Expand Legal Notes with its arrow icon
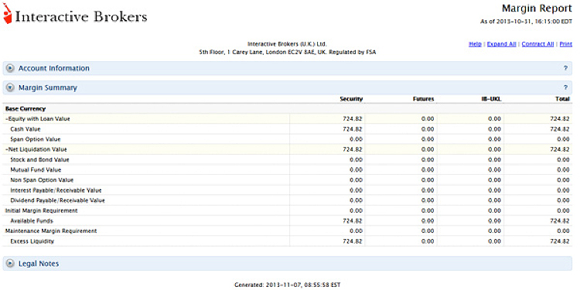The height and width of the screenshot is (290, 580). pyautogui.click(x=10, y=264)
